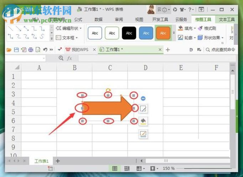Screen dimensions: 243x177
Task: Switch to Drawing Tools (绘图工具) tab
Action: pyautogui.click(x=203, y=20)
